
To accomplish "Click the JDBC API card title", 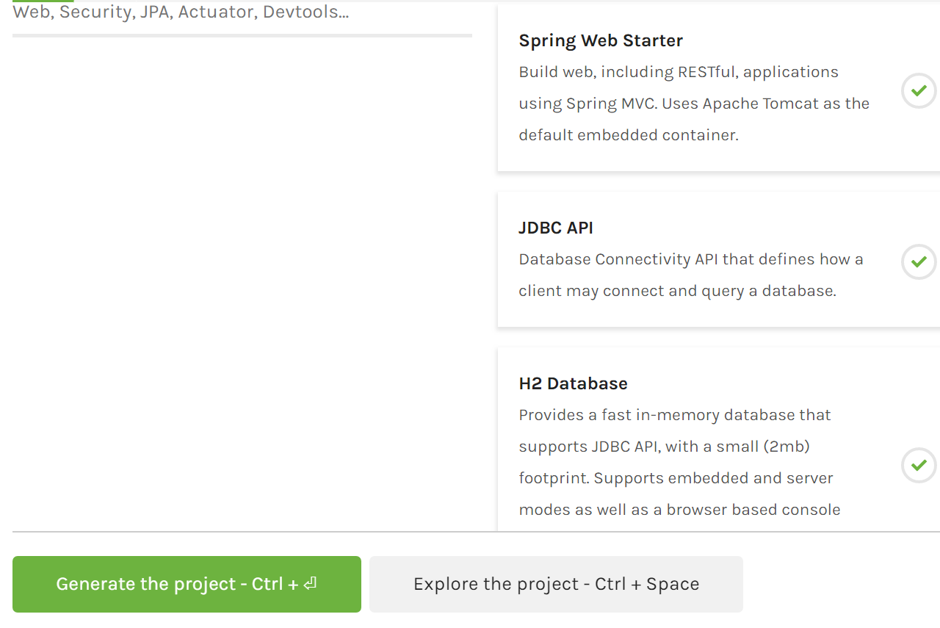I will tap(556, 228).
